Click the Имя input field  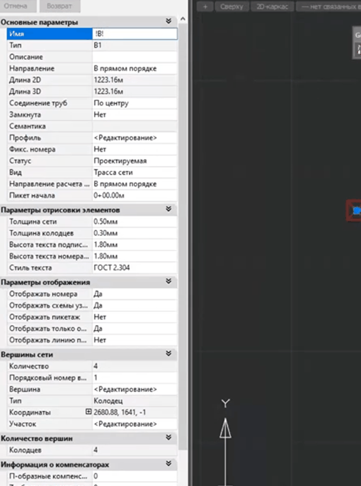coord(134,33)
